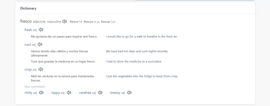
Task: Select the masculine plural form frescos
Action: 88,22
